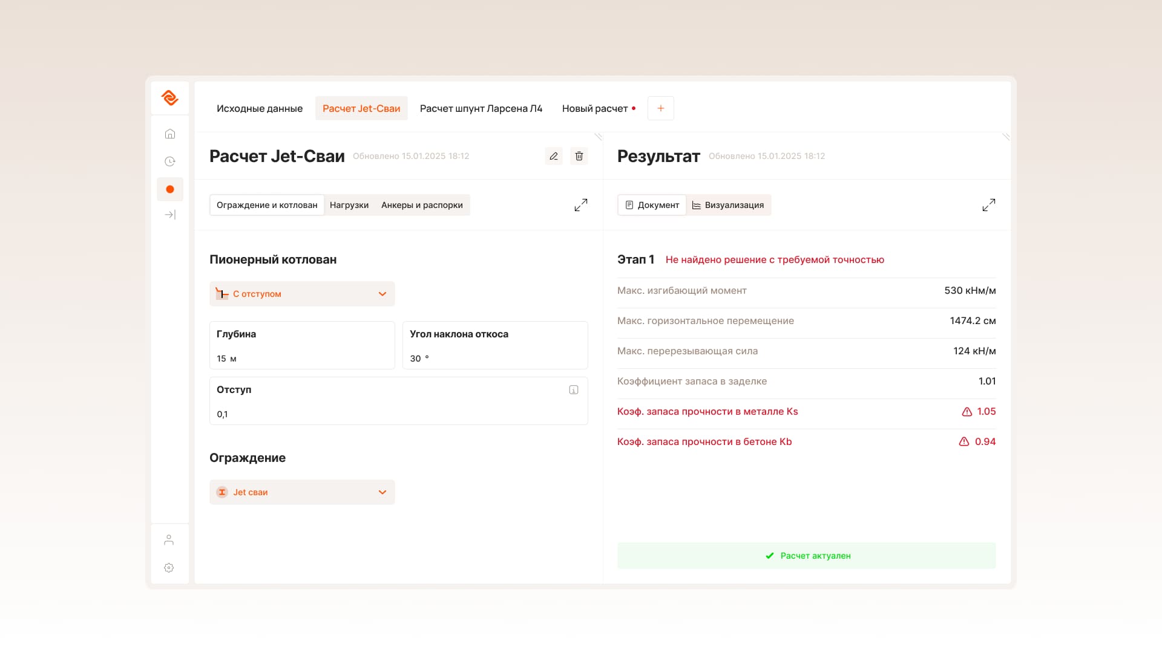Expand left panel with diagonal arrows icon

(580, 205)
